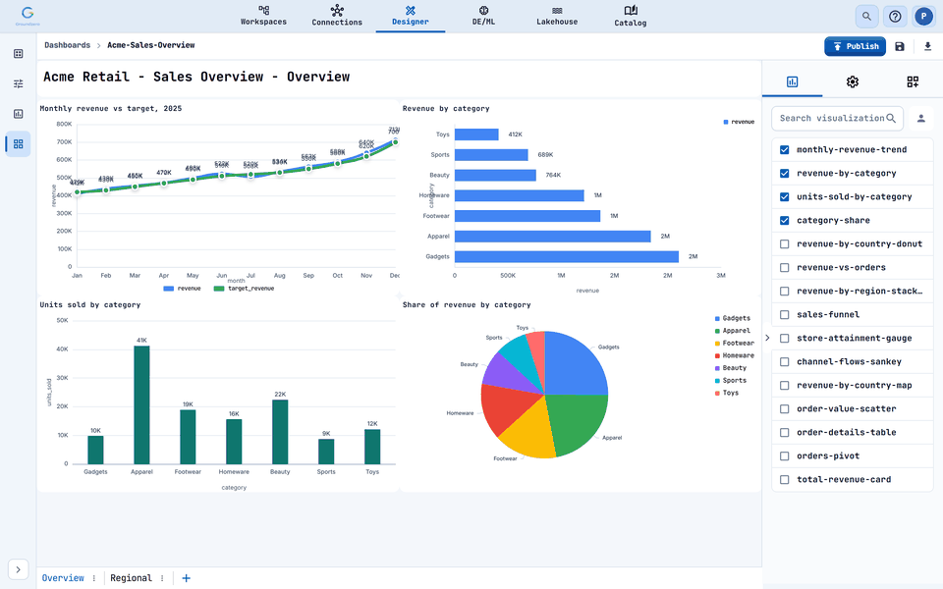Click the Gadgets bar in revenue by category
Screen dimensions: 943x589
pyautogui.click(x=567, y=256)
